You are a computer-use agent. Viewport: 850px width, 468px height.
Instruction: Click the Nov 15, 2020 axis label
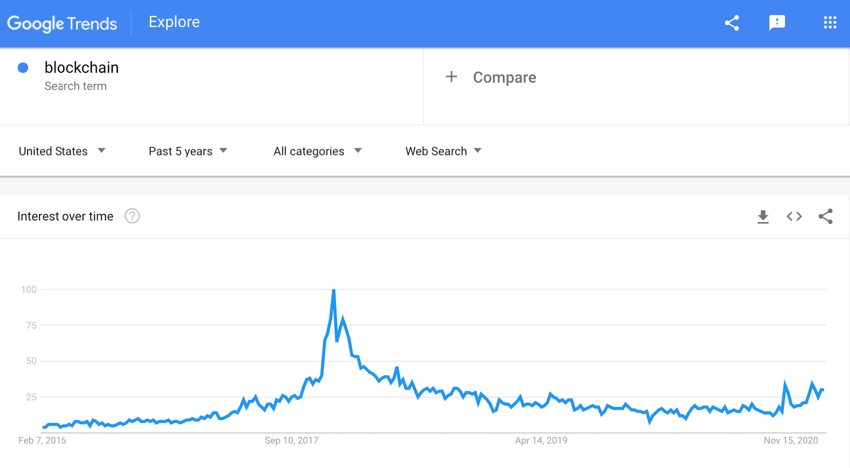click(x=791, y=440)
